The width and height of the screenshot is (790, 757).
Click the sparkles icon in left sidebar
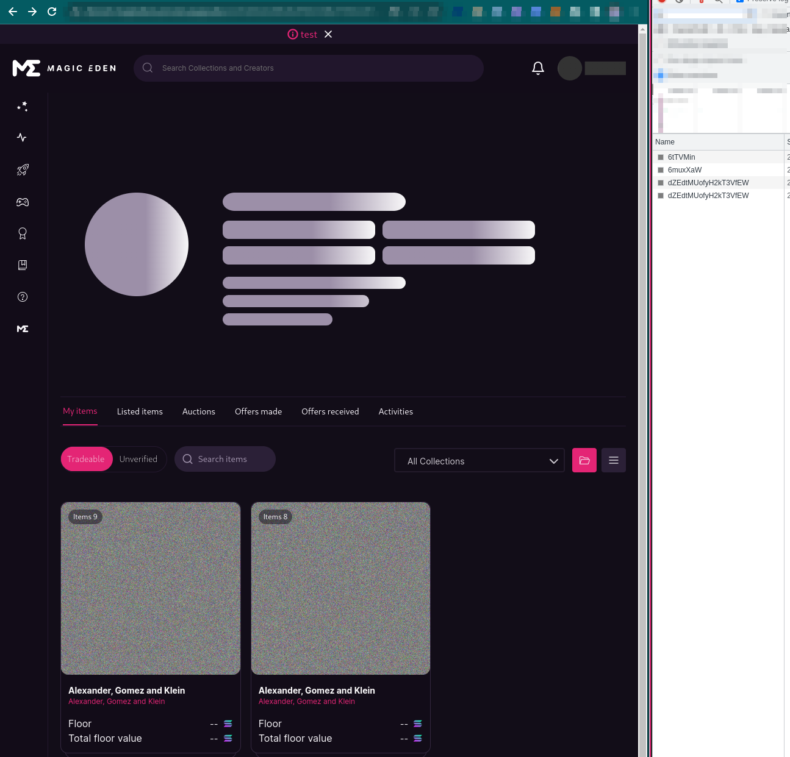coord(23,107)
